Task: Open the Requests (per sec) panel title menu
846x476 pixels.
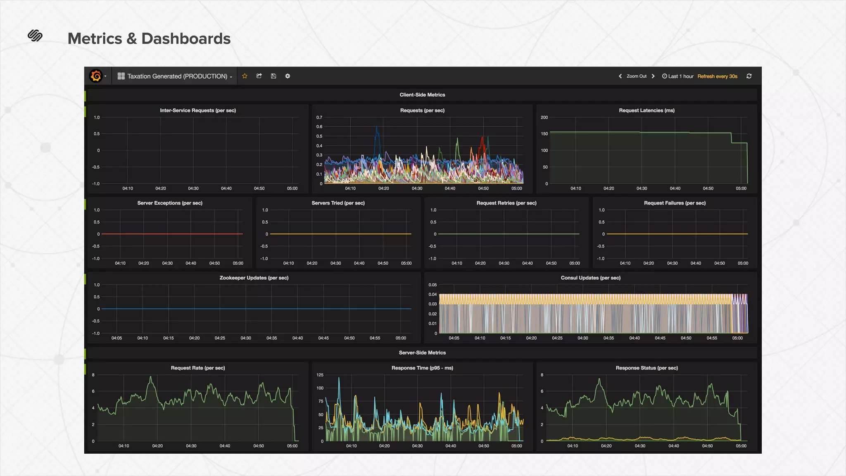Action: pos(422,110)
